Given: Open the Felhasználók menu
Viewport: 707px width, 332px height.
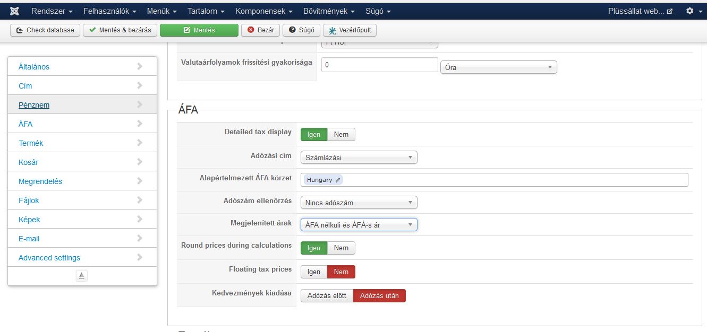Looking at the screenshot, I should 110,11.
